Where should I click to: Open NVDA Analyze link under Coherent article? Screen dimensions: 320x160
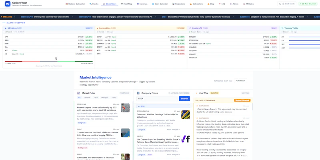174,130
